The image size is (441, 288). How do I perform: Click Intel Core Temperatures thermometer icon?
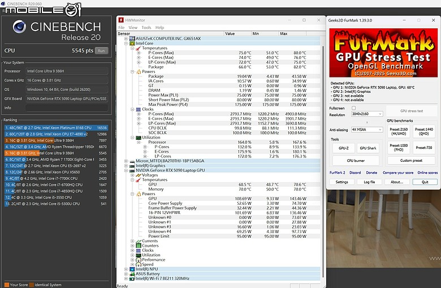(138, 48)
